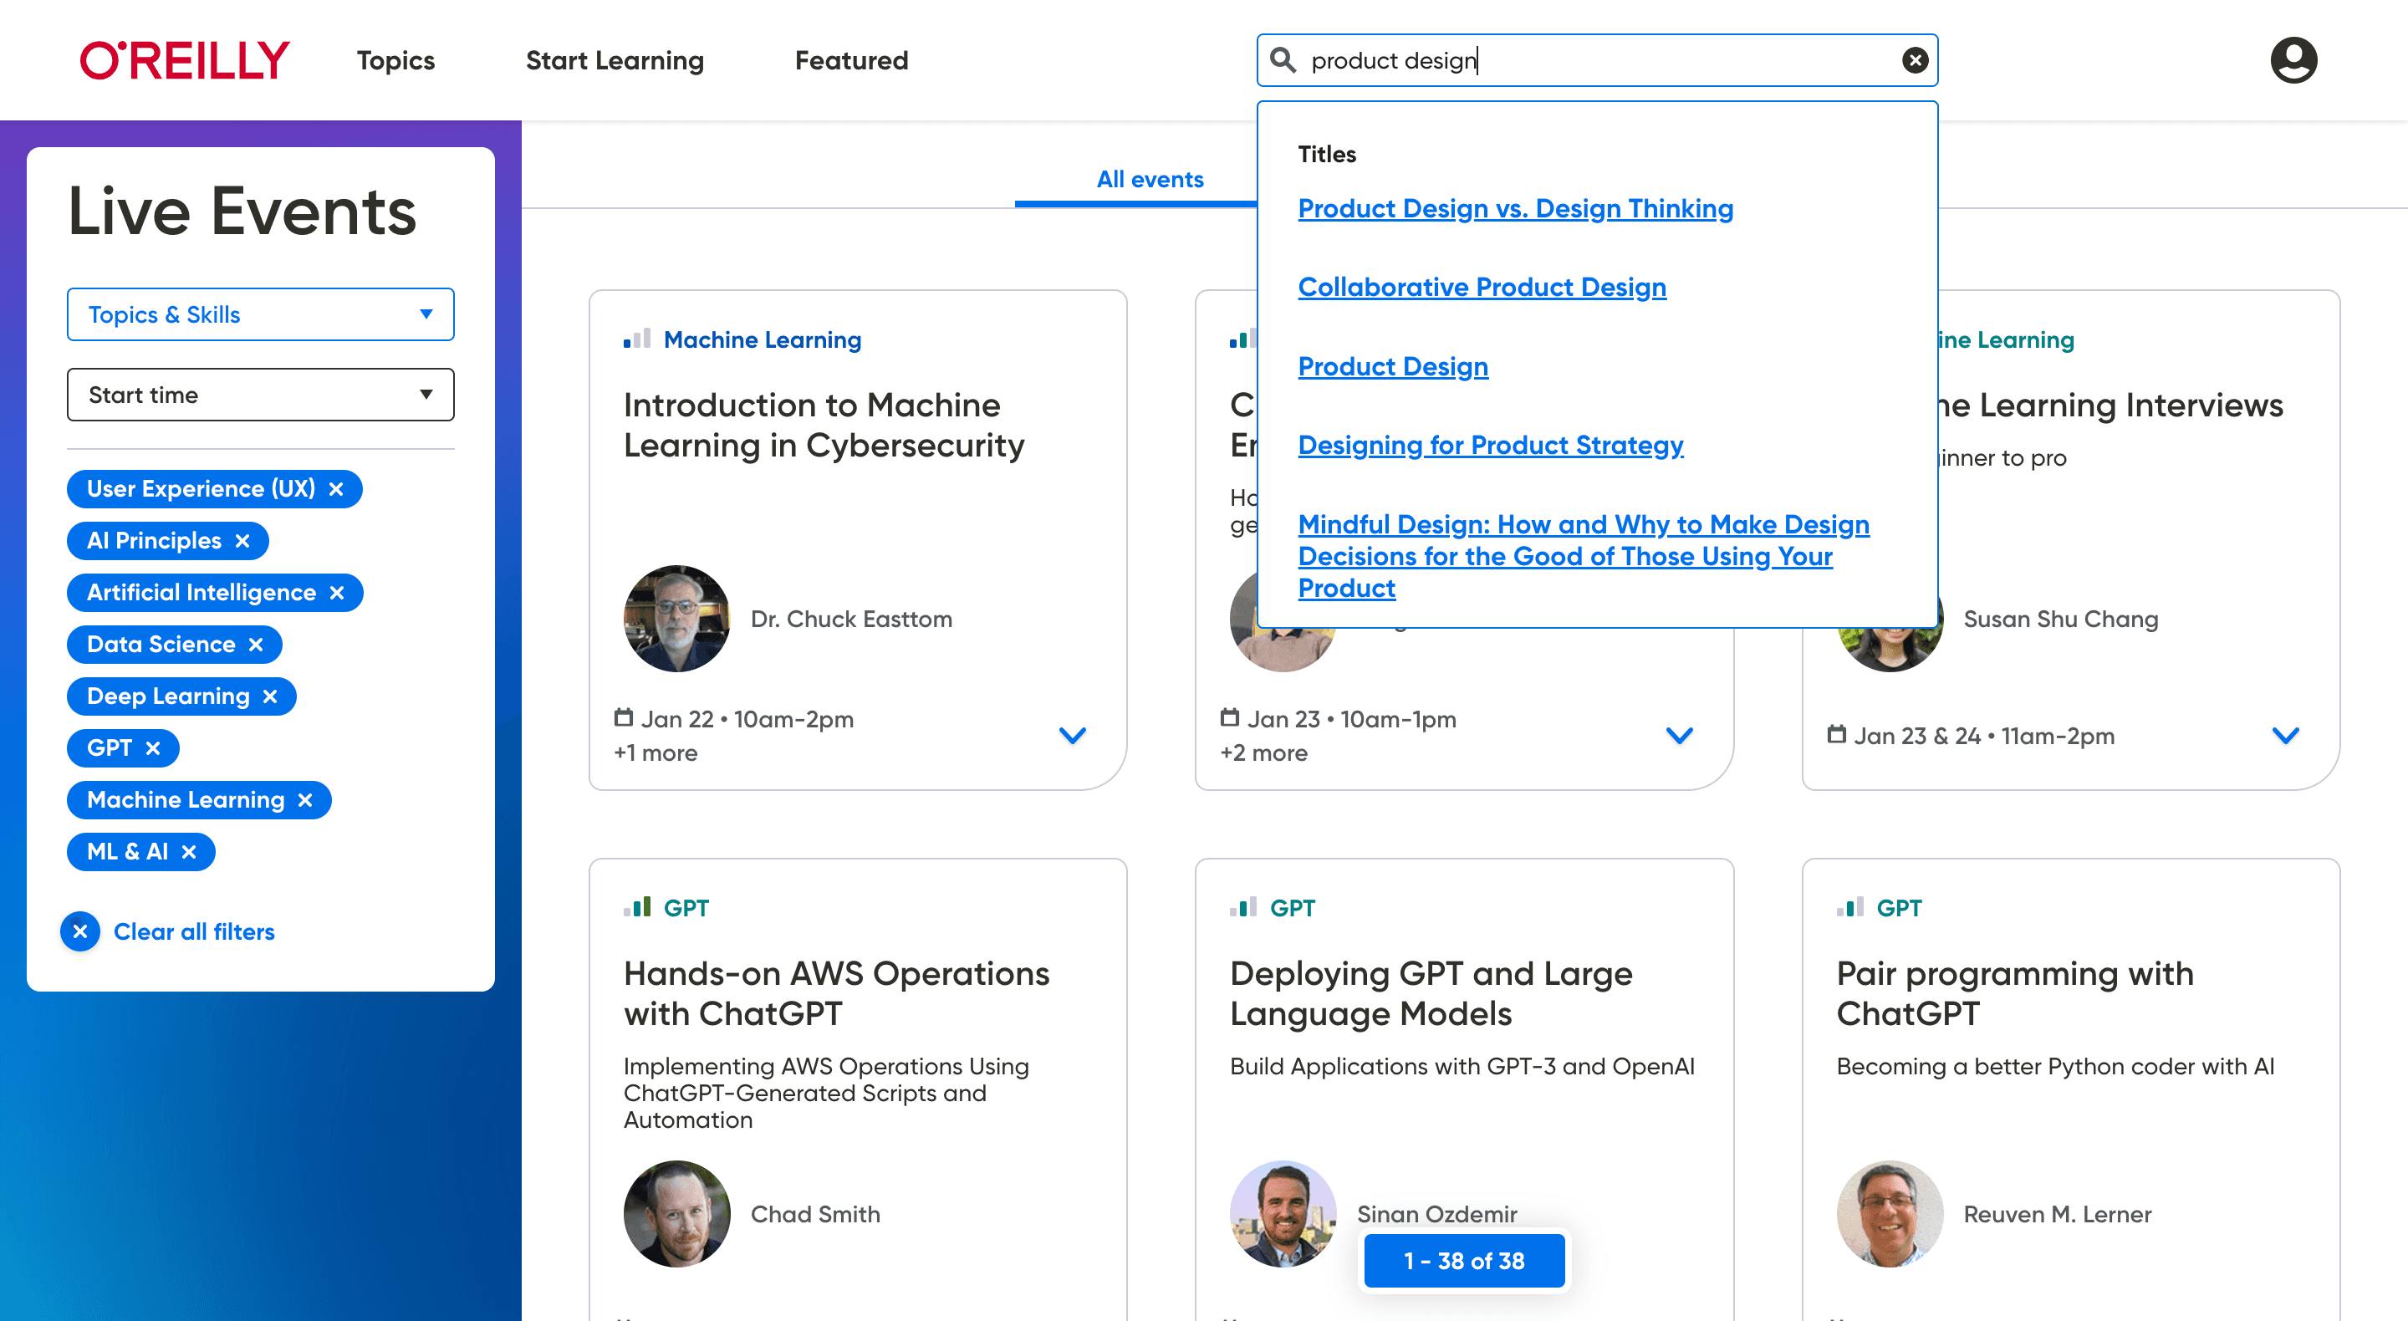Image resolution: width=2408 pixels, height=1321 pixels.
Task: Click the All events tab
Action: click(x=1150, y=177)
